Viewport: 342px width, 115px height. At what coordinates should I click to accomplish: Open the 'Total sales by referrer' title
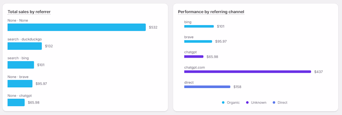point(29,11)
